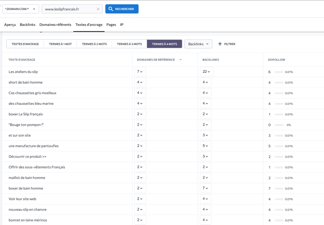
Task: Expand referring domains for "Bouge ton pompon !"
Action: [140, 125]
